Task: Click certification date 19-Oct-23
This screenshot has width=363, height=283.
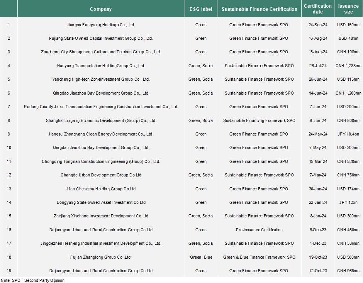Action: (x=318, y=257)
